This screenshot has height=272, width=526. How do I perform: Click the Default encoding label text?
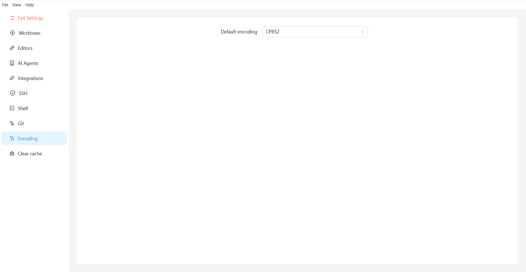(239, 32)
